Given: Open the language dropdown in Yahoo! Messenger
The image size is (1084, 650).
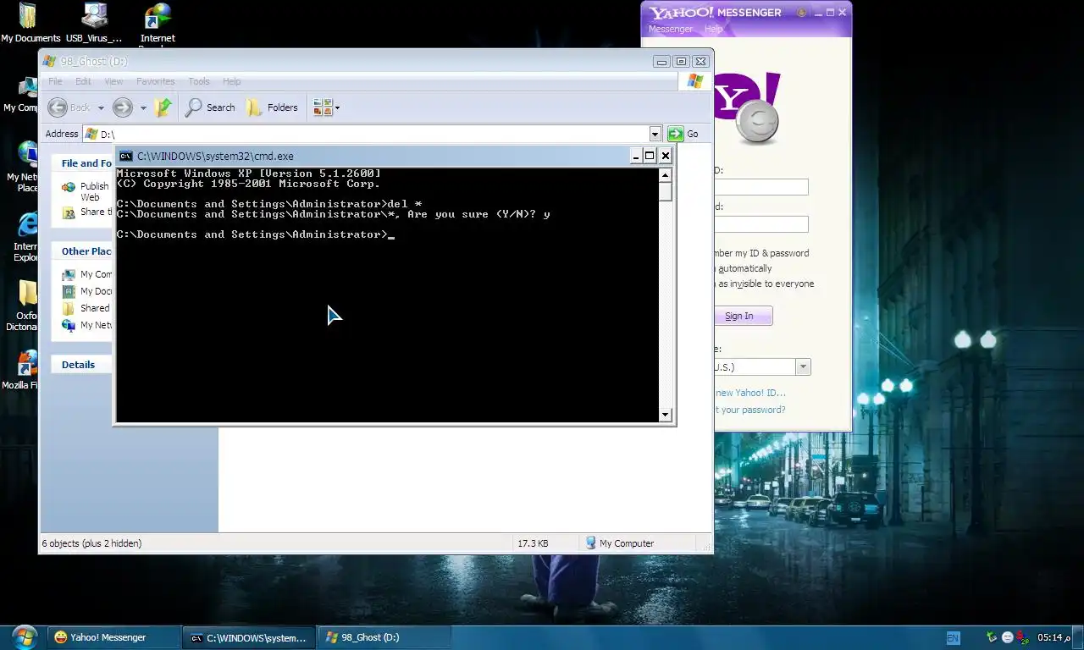Looking at the screenshot, I should coord(803,366).
